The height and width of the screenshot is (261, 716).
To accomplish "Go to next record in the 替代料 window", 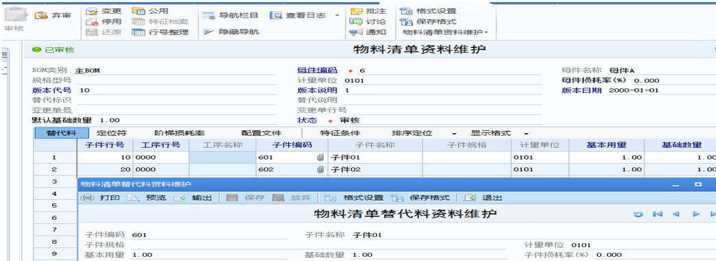I will pyautogui.click(x=696, y=214).
